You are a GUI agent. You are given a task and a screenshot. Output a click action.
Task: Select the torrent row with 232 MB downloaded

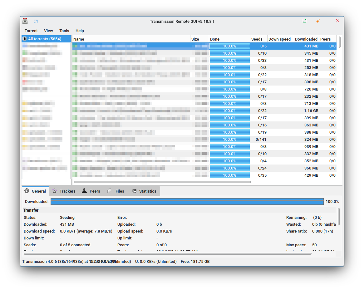[204, 96]
